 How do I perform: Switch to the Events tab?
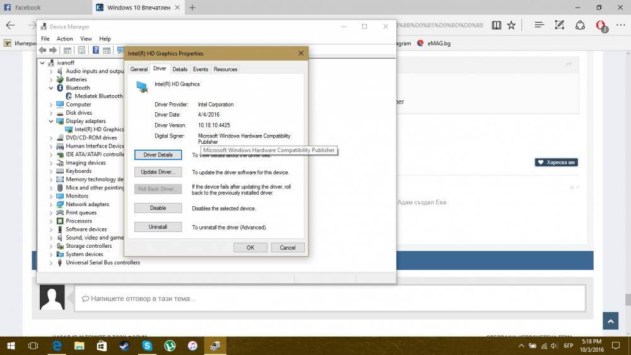click(x=201, y=69)
